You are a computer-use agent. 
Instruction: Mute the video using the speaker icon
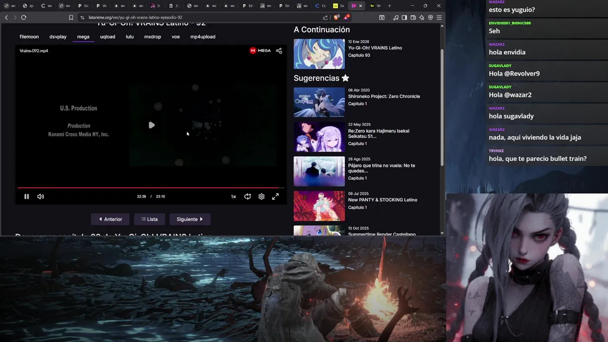[x=41, y=197]
